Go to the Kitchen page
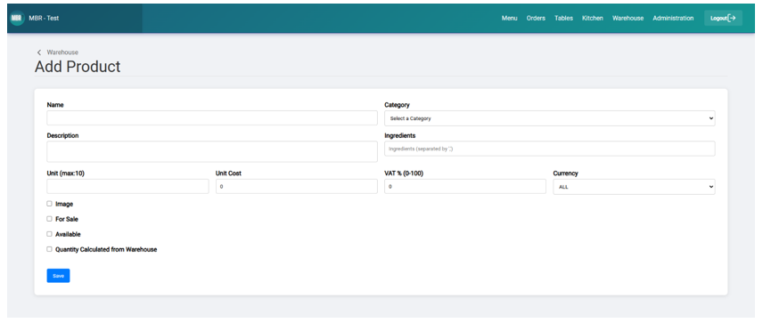Screen dimensions: 771x331 point(593,18)
